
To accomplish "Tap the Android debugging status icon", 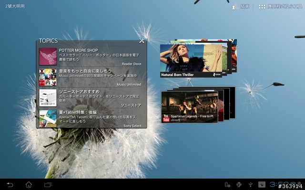I will 239,185.
